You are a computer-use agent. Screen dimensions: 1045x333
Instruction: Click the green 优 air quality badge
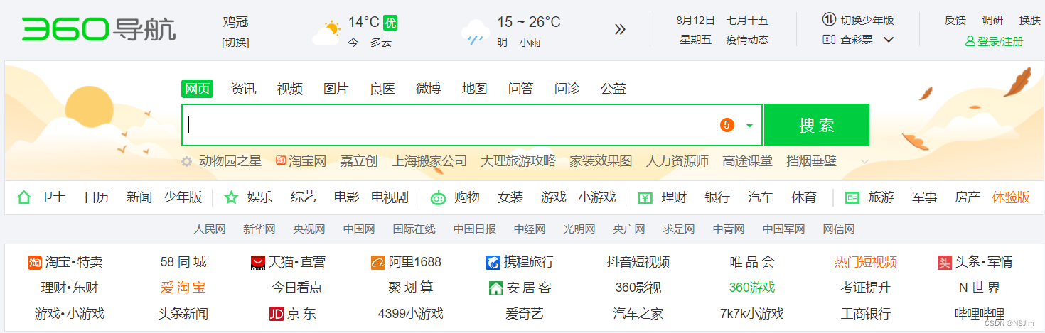(x=390, y=23)
